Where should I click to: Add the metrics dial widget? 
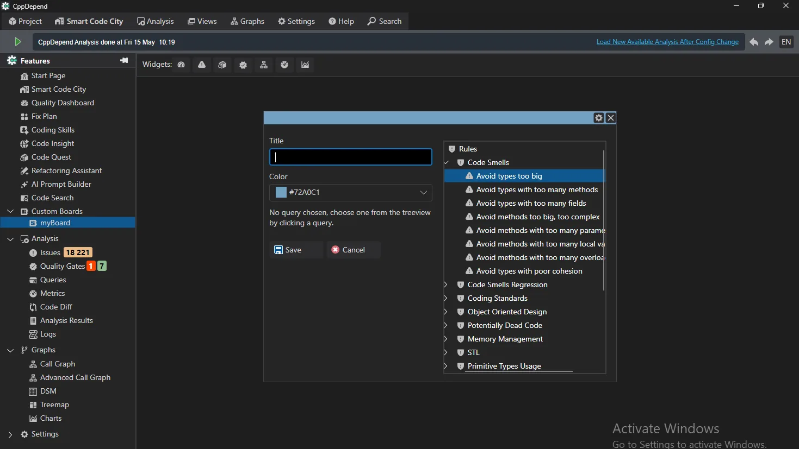(284, 65)
